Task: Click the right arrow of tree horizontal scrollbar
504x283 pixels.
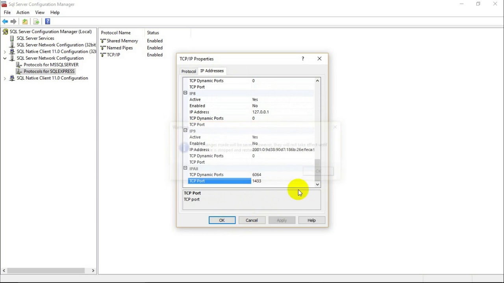Action: (x=93, y=270)
